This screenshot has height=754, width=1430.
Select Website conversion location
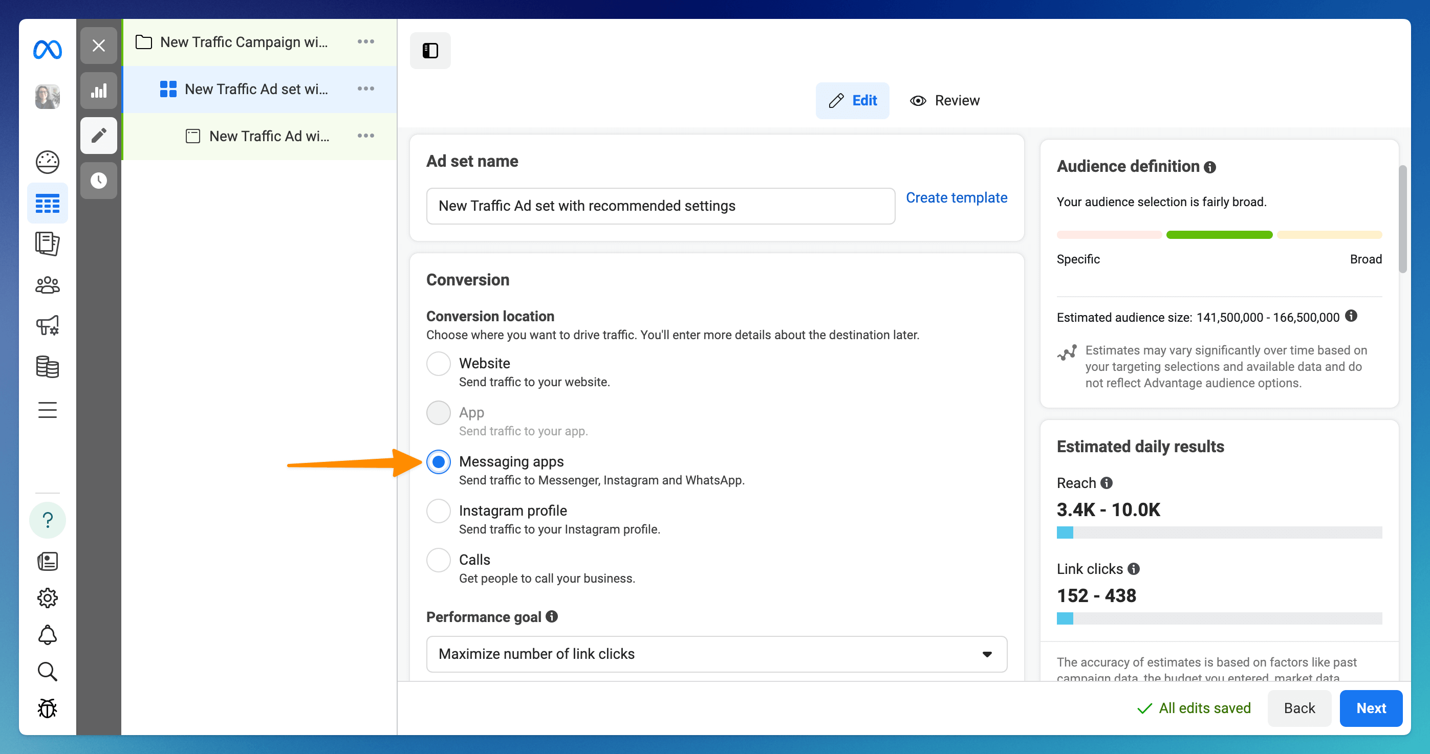point(439,363)
